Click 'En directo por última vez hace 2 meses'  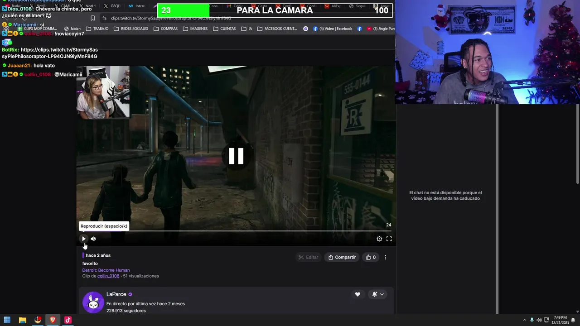145,304
